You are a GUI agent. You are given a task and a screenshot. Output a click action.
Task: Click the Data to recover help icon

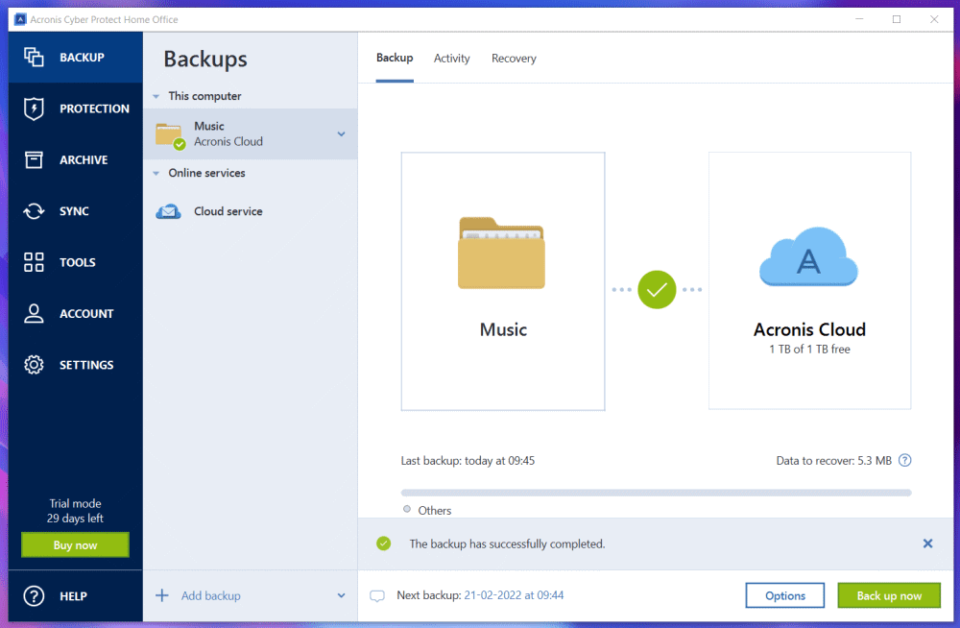(x=904, y=461)
